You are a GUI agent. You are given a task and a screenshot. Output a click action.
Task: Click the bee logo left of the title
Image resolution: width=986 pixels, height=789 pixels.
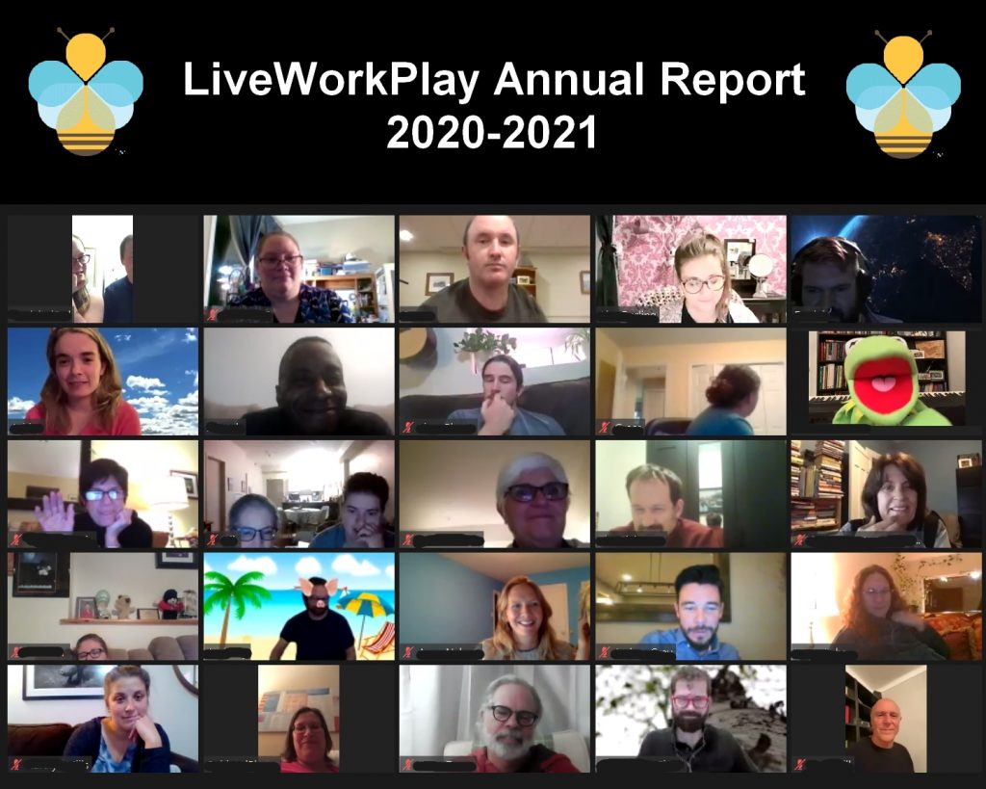86,92
